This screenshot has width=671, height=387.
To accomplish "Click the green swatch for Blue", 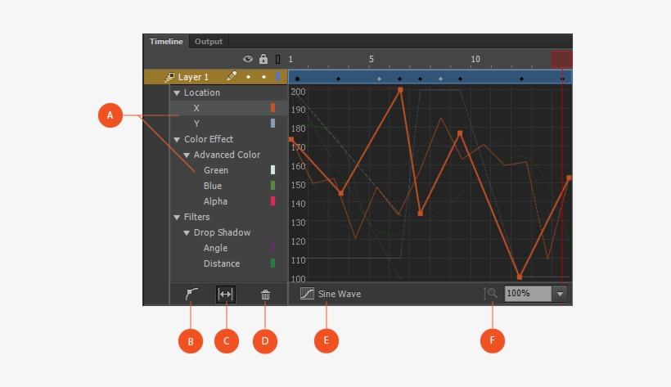I will 272,186.
